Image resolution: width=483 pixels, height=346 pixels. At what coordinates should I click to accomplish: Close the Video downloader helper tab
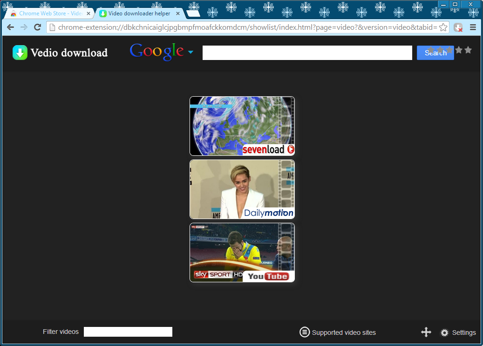point(177,13)
